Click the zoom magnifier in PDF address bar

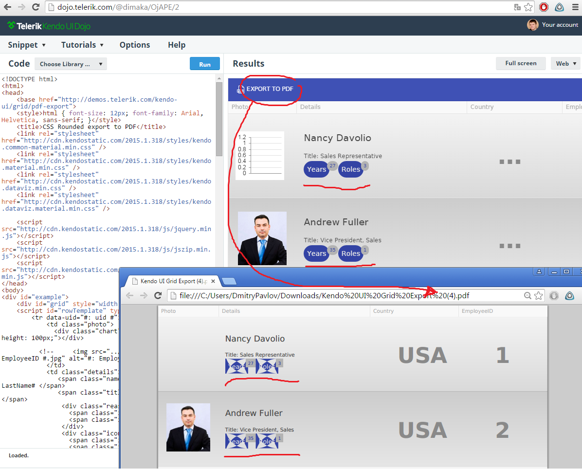pos(527,296)
